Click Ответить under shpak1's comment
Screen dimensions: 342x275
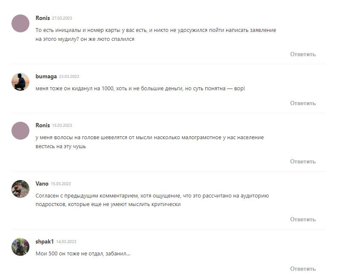coord(303,269)
